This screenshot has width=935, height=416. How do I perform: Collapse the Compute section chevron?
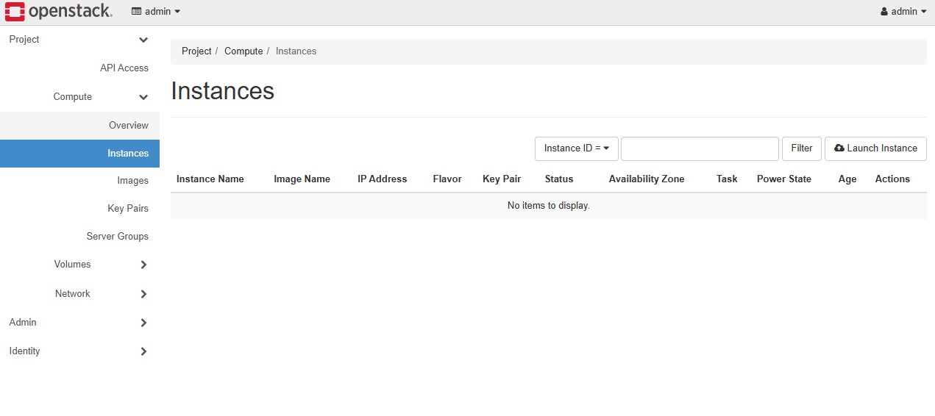tap(143, 97)
